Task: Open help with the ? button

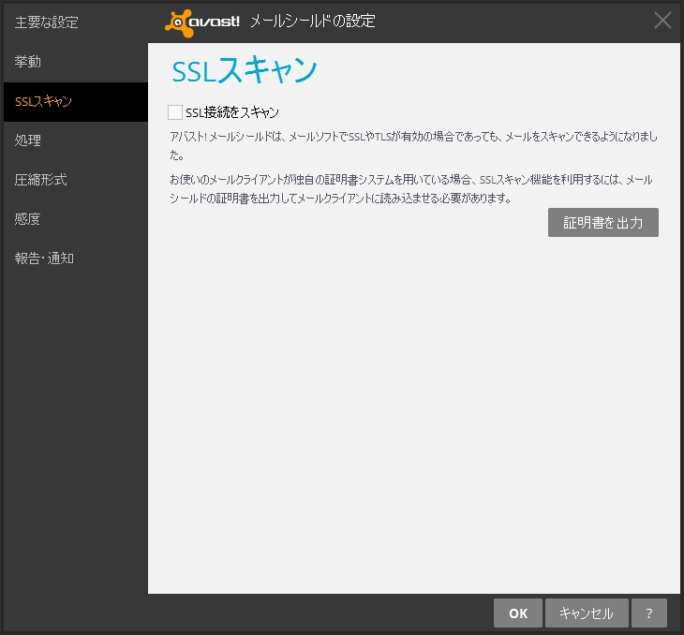Action: pos(648,613)
